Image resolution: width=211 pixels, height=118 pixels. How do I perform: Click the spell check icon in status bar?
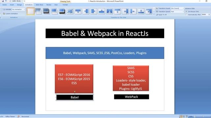click(18, 117)
